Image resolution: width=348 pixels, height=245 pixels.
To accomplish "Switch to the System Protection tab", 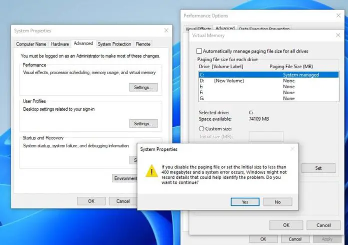I will (114, 44).
